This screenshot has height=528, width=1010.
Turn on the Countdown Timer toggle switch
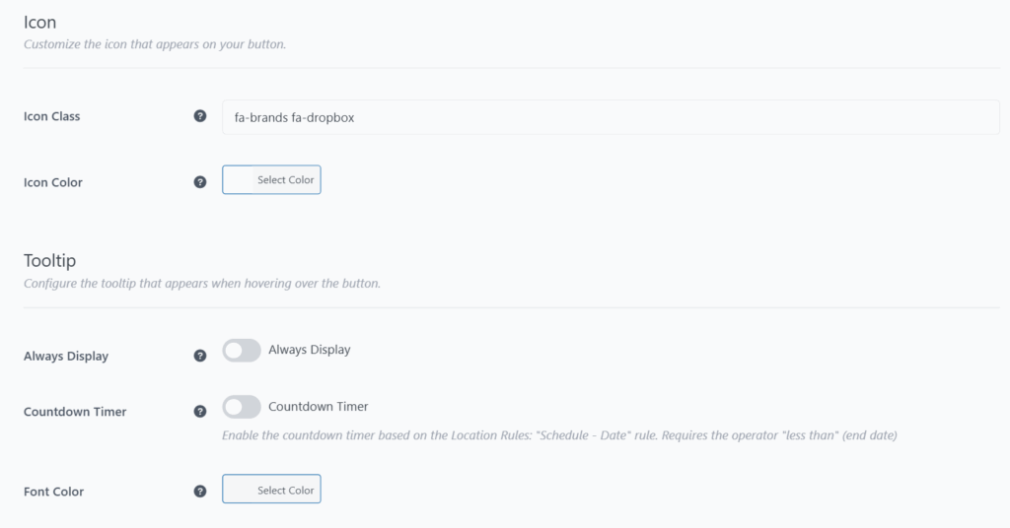click(242, 407)
